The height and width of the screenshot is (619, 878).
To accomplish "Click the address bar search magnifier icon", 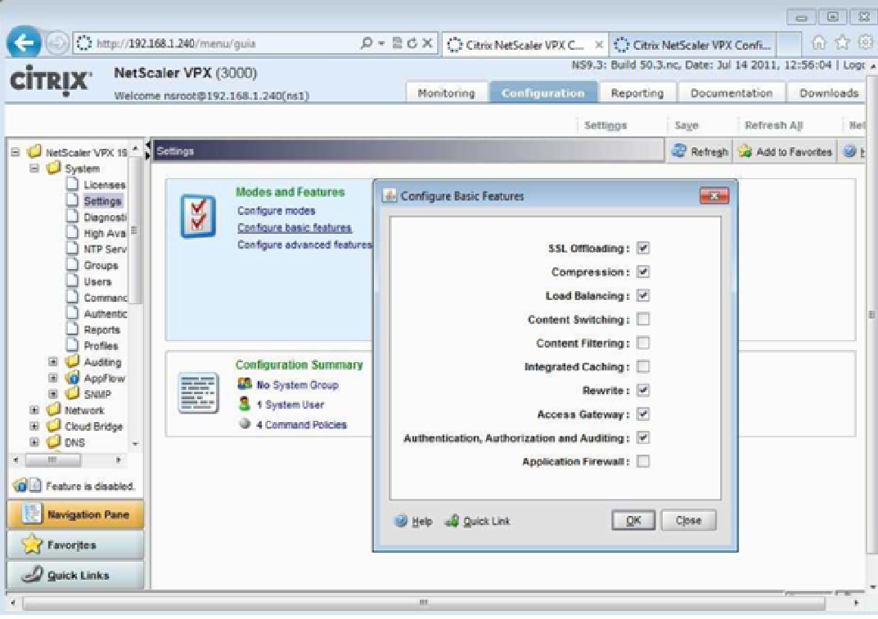I will [367, 43].
